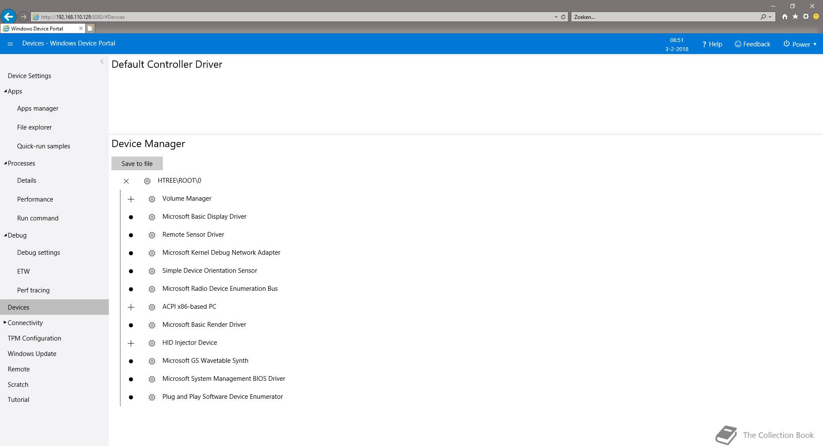
Task: Click gear icon for Volume Manager
Action: [152, 199]
